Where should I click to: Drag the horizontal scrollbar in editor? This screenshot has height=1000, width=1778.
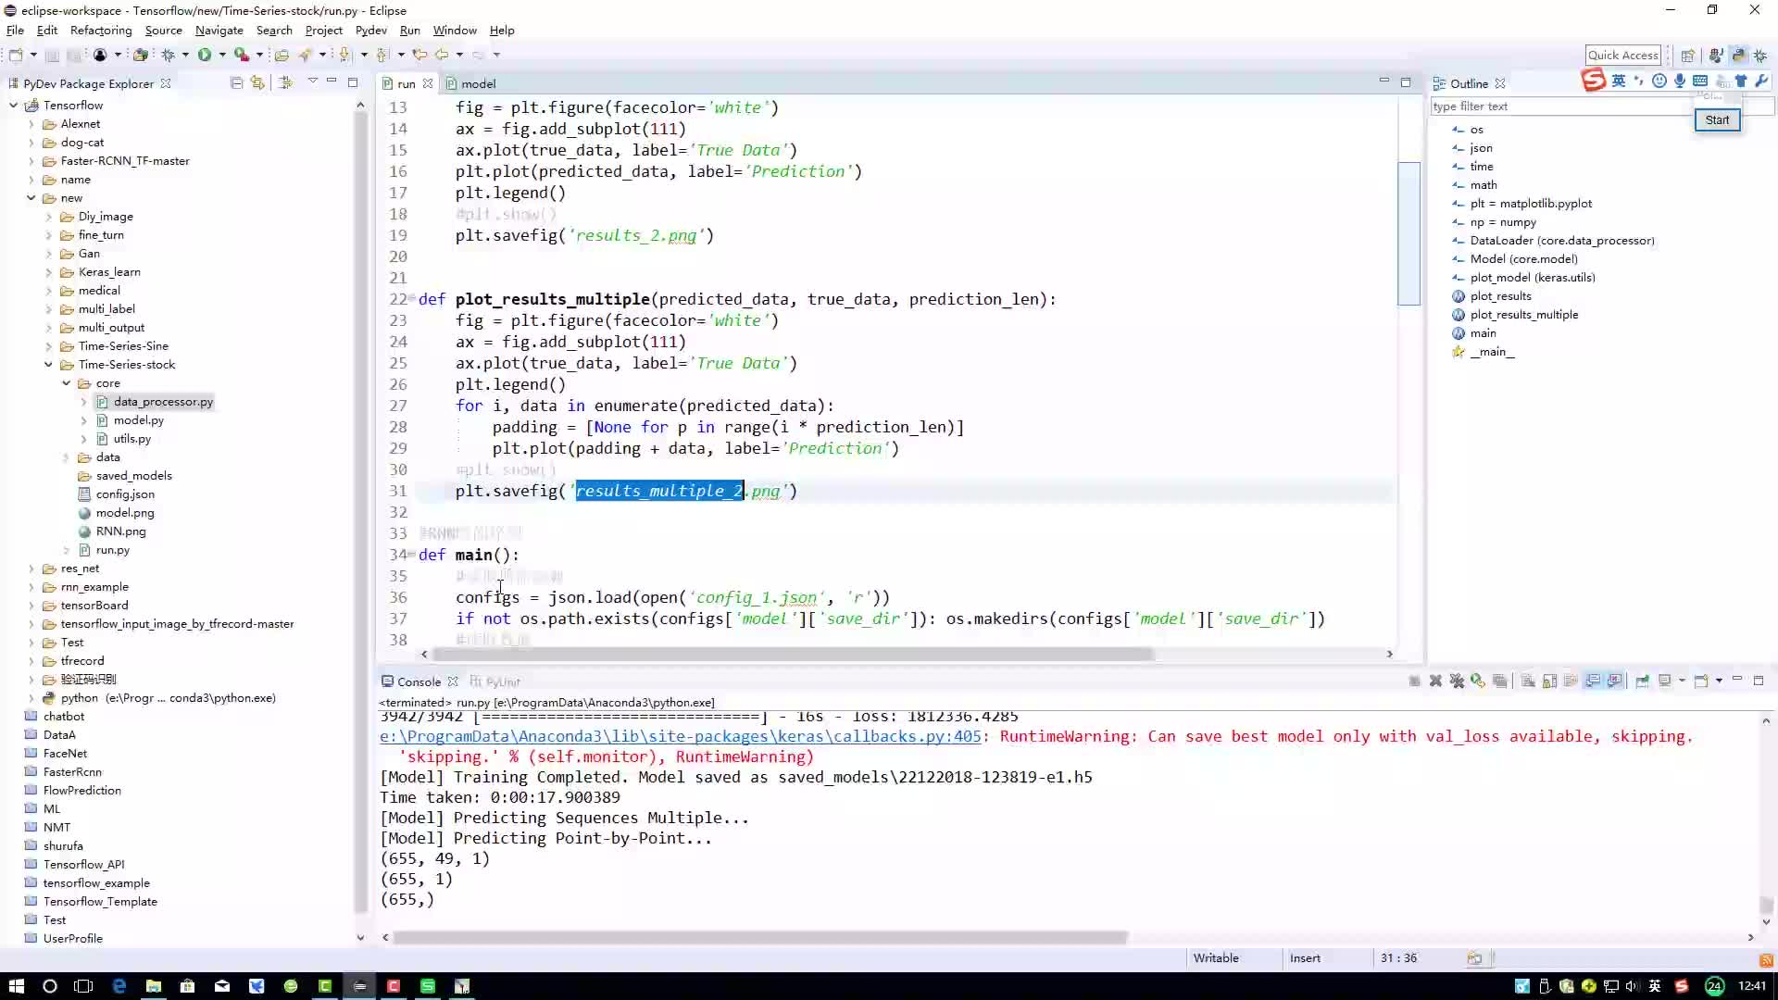click(x=793, y=655)
